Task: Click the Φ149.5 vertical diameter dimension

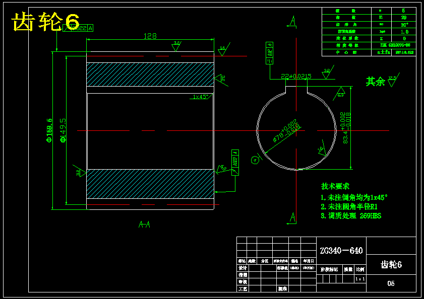Action: (x=63, y=130)
